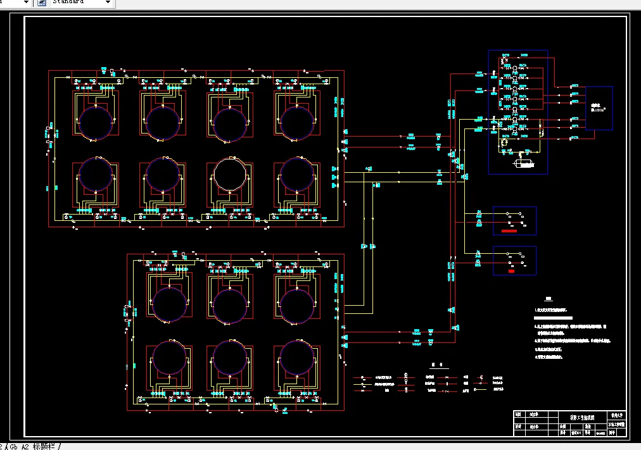Click the white highlighted bar under the notes heading

(x=553, y=318)
